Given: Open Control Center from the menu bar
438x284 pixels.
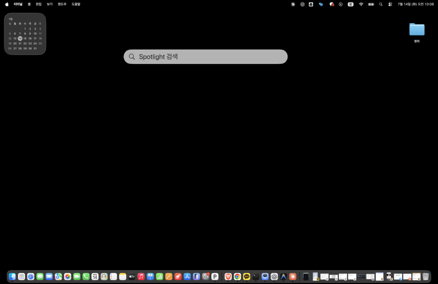Looking at the screenshot, I should 390,4.
